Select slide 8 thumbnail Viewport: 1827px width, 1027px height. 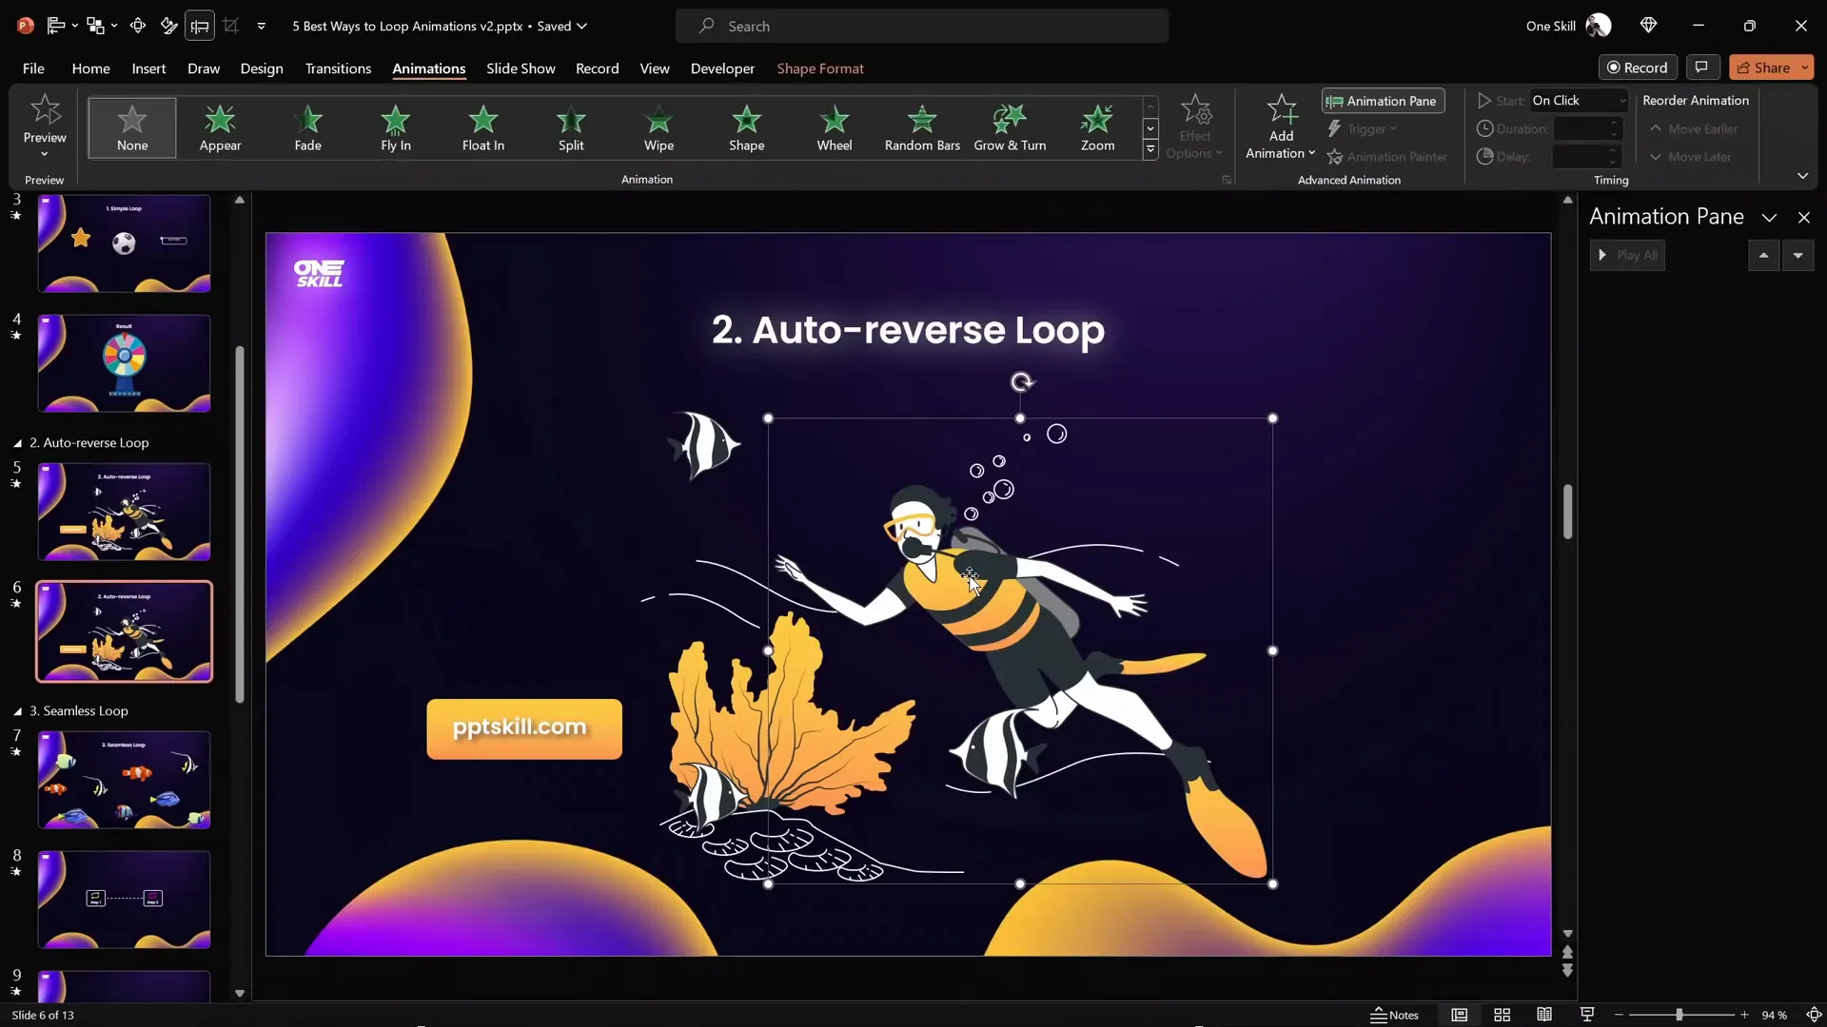124,900
